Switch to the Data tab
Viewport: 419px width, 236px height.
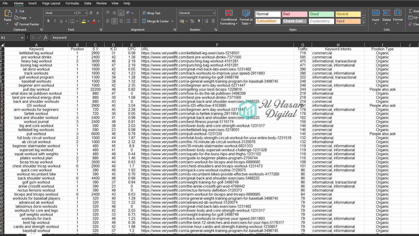click(x=88, y=3)
